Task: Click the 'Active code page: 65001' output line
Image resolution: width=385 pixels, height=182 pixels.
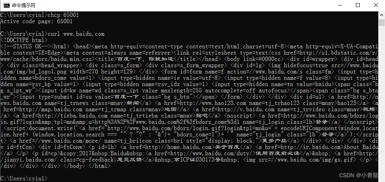Action: click(37, 21)
